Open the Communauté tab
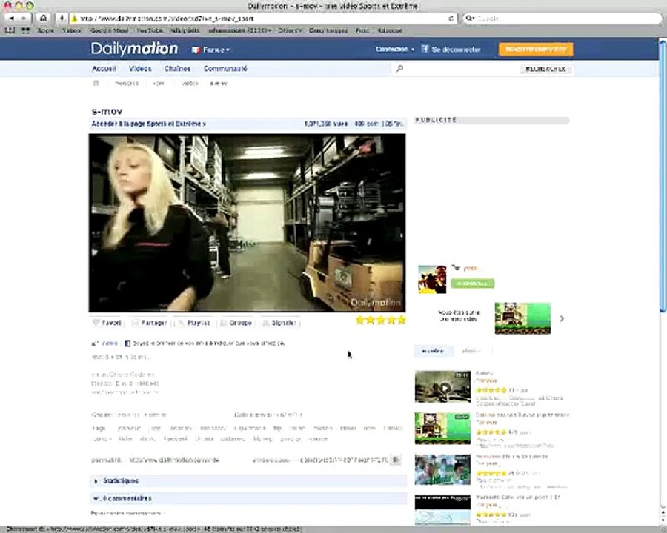The width and height of the screenshot is (667, 533). 225,68
